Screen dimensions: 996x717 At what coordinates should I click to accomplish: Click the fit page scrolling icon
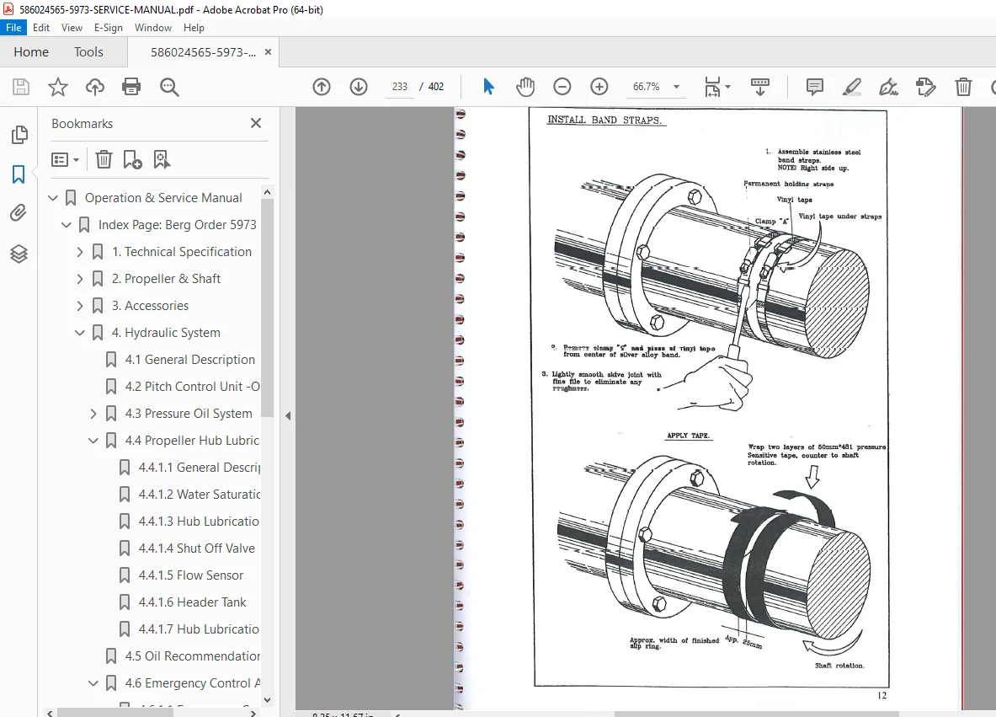pyautogui.click(x=712, y=87)
